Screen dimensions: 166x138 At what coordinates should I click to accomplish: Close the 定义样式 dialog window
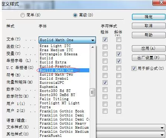click(160, 3)
